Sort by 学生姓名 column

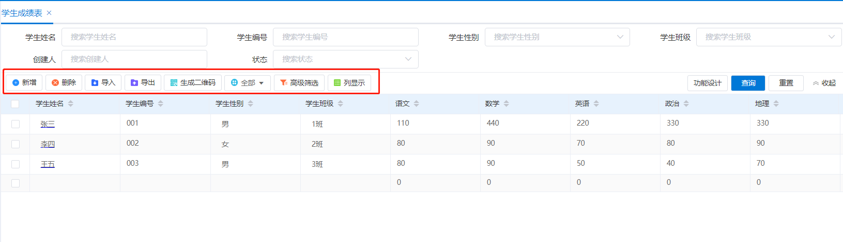pos(71,103)
